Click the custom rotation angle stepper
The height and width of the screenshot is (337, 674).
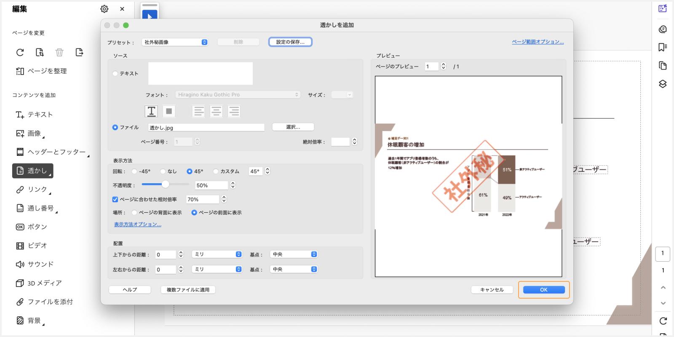click(x=267, y=171)
